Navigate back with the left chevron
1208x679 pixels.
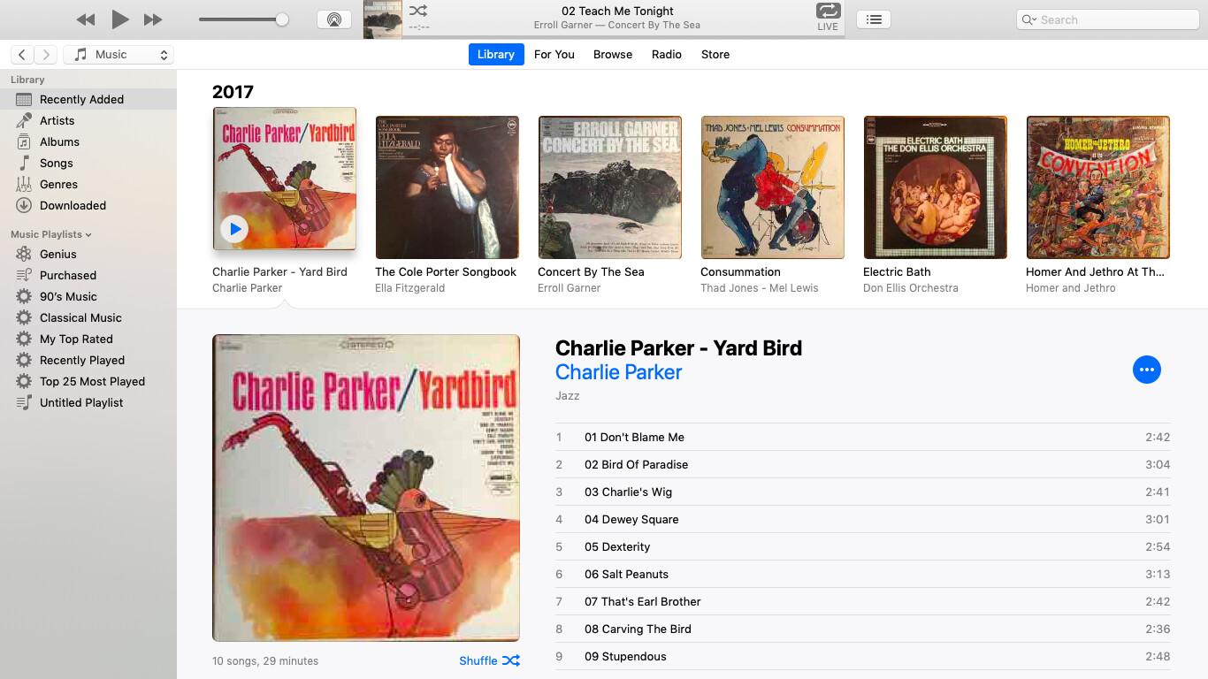click(23, 55)
